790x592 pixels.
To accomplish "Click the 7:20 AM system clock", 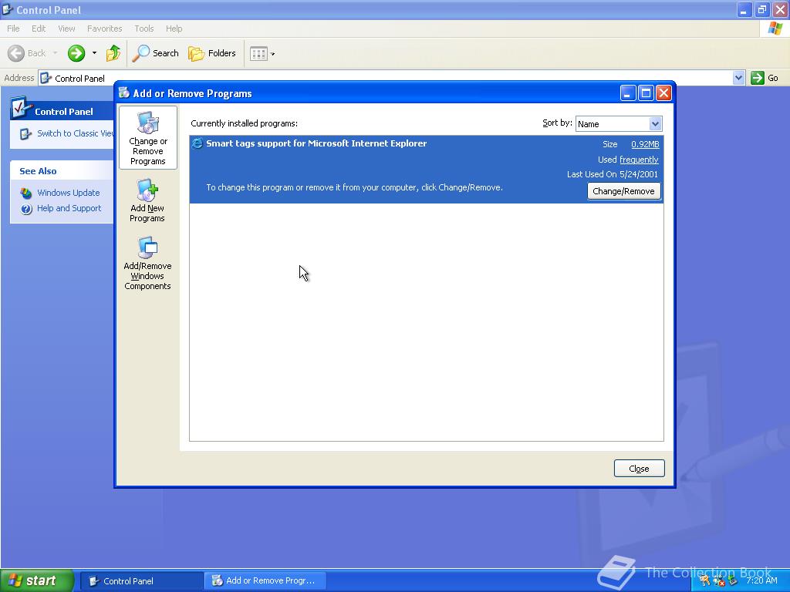I will coord(761,580).
